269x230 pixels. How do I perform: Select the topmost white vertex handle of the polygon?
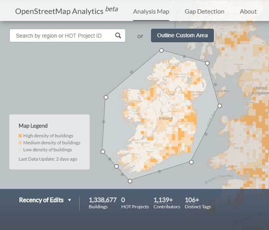[x=161, y=50]
